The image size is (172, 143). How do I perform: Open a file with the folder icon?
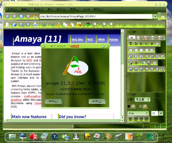click(x=14, y=25)
